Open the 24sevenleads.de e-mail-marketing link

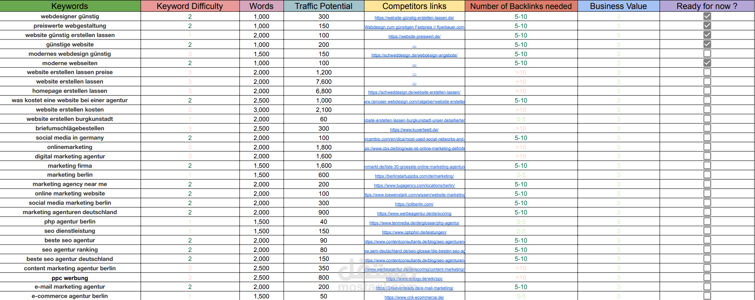point(414,288)
